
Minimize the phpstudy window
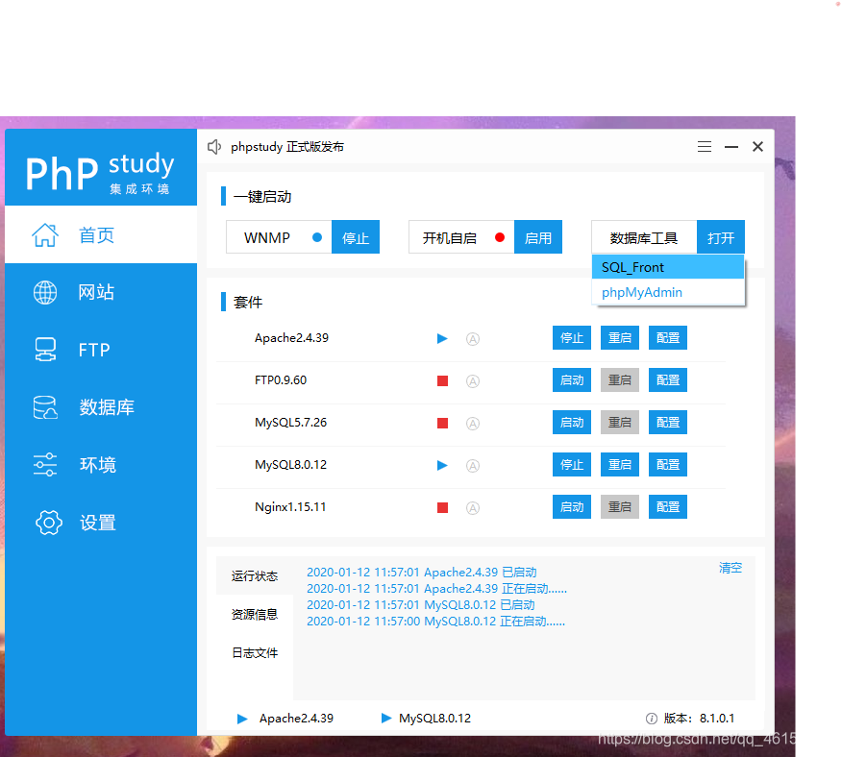731,147
